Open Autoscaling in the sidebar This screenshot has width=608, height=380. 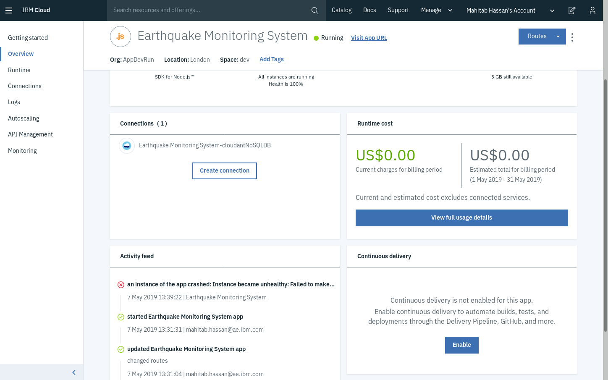click(24, 118)
